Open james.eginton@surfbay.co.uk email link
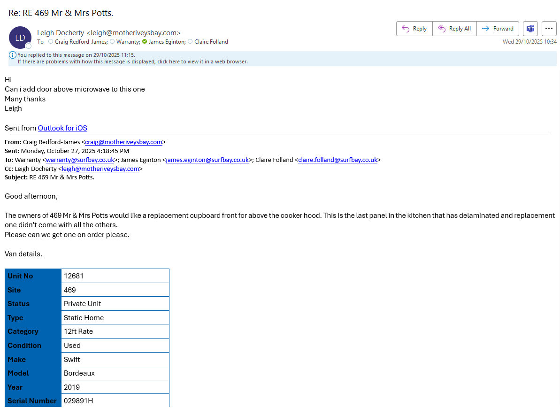 (x=207, y=160)
